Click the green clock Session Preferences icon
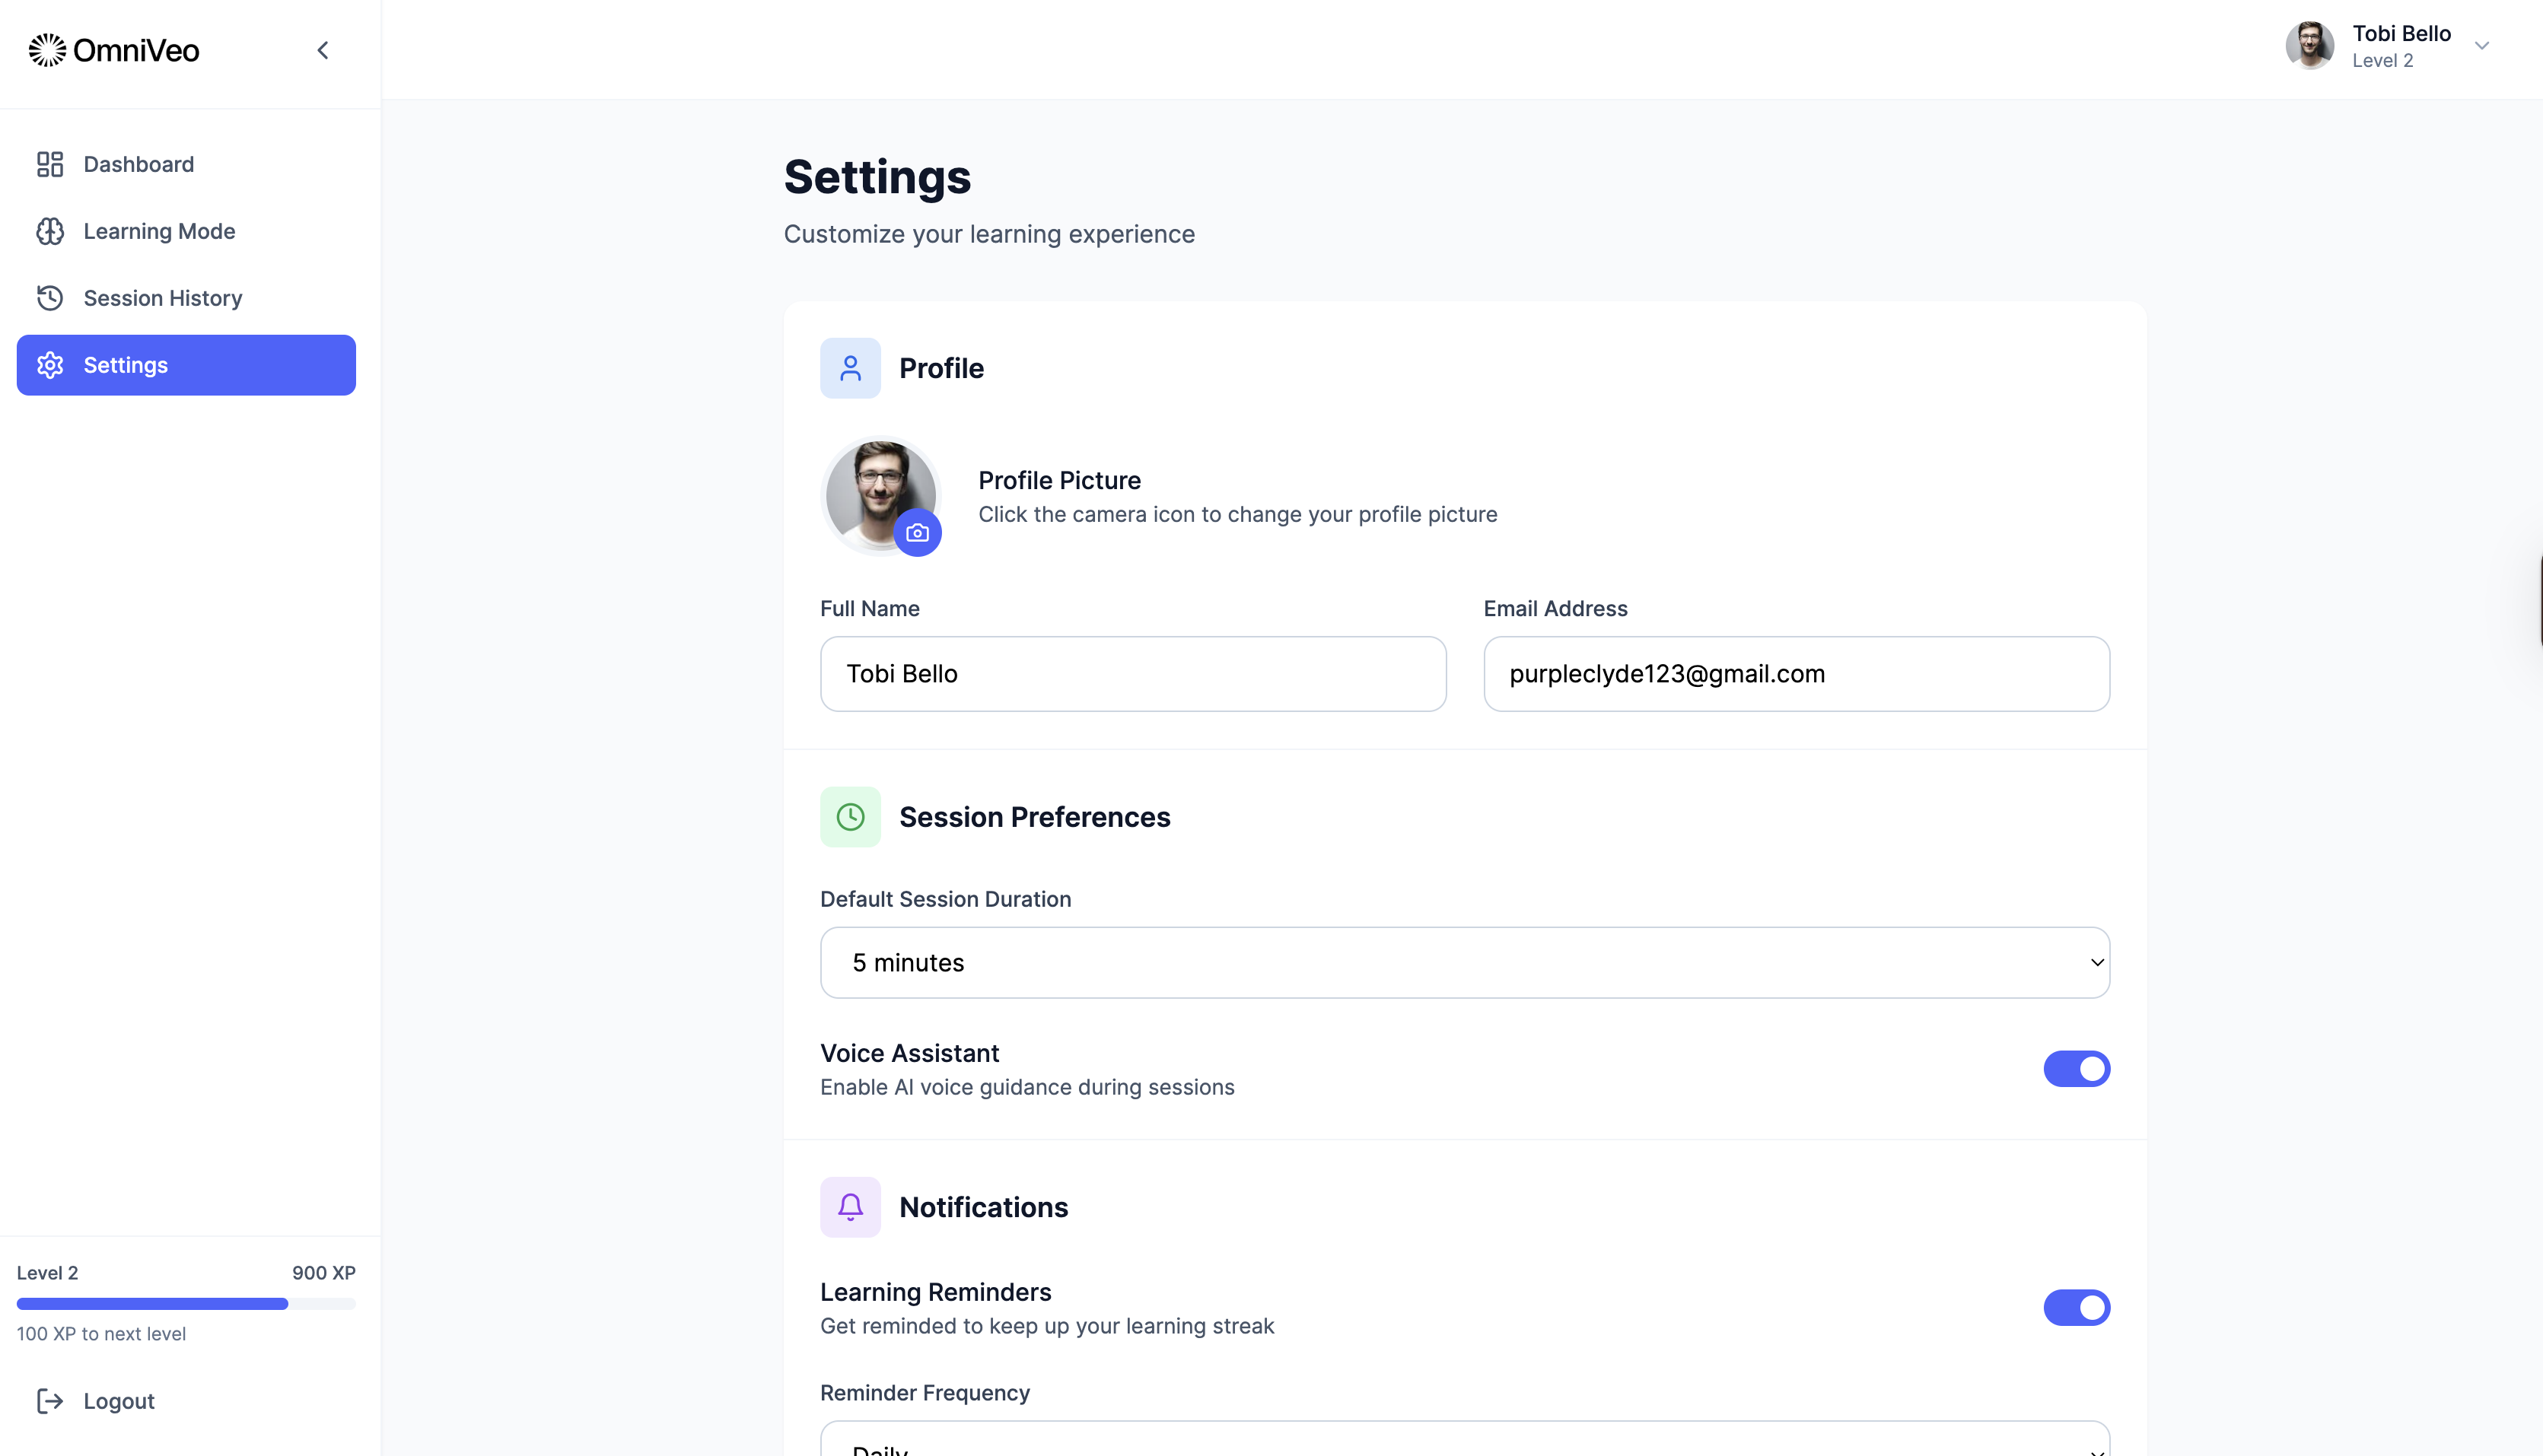2543x1456 pixels. coord(850,817)
